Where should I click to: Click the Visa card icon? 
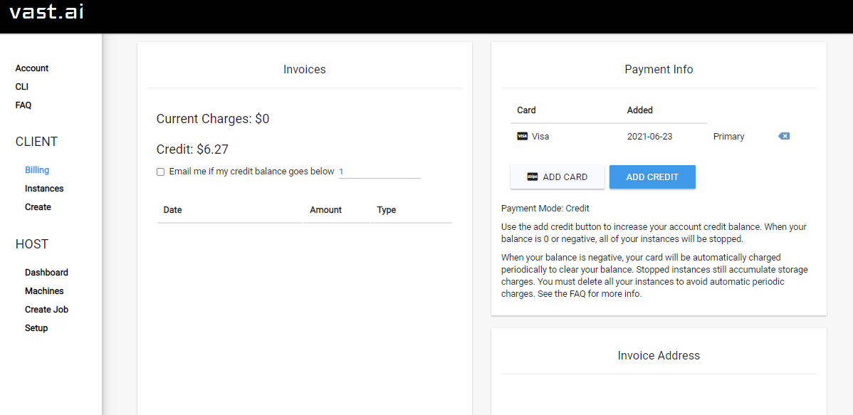coord(522,137)
